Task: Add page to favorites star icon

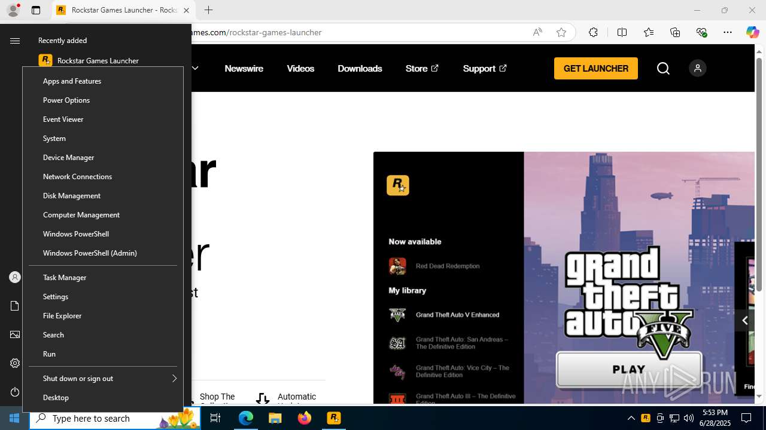Action: coord(561,32)
